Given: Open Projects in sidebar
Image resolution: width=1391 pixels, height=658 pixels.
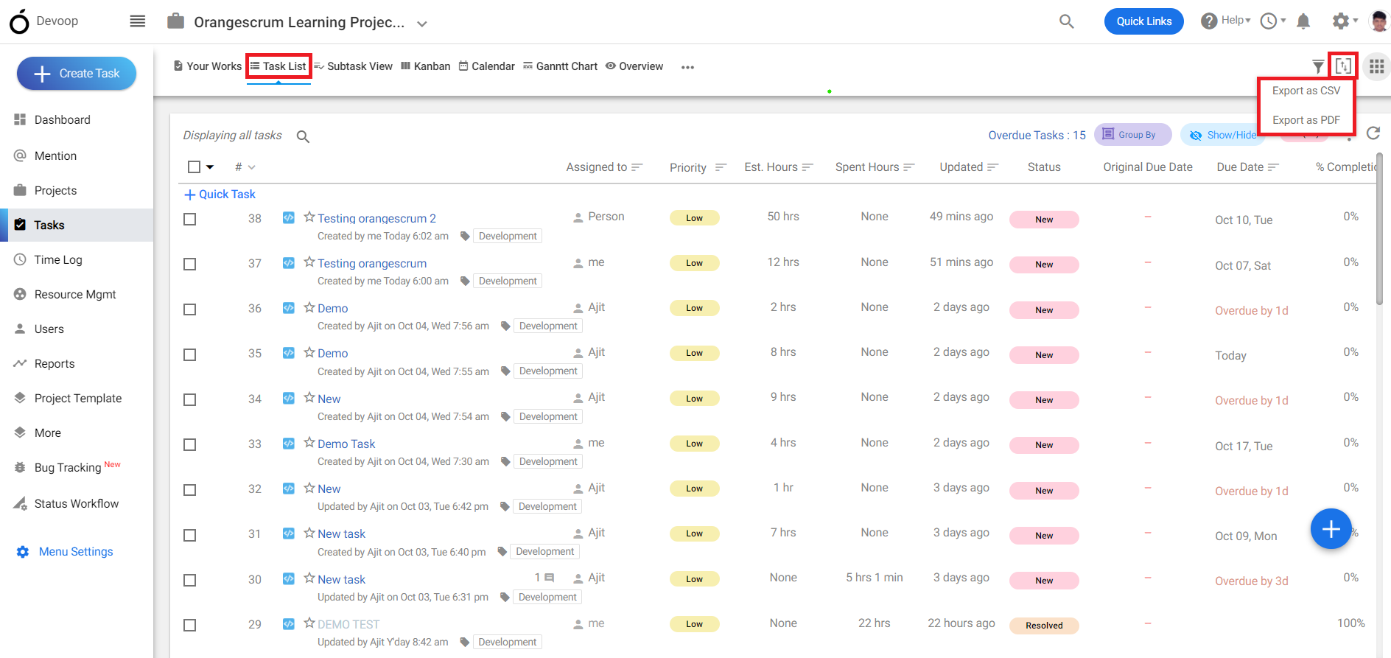Looking at the screenshot, I should [55, 191].
